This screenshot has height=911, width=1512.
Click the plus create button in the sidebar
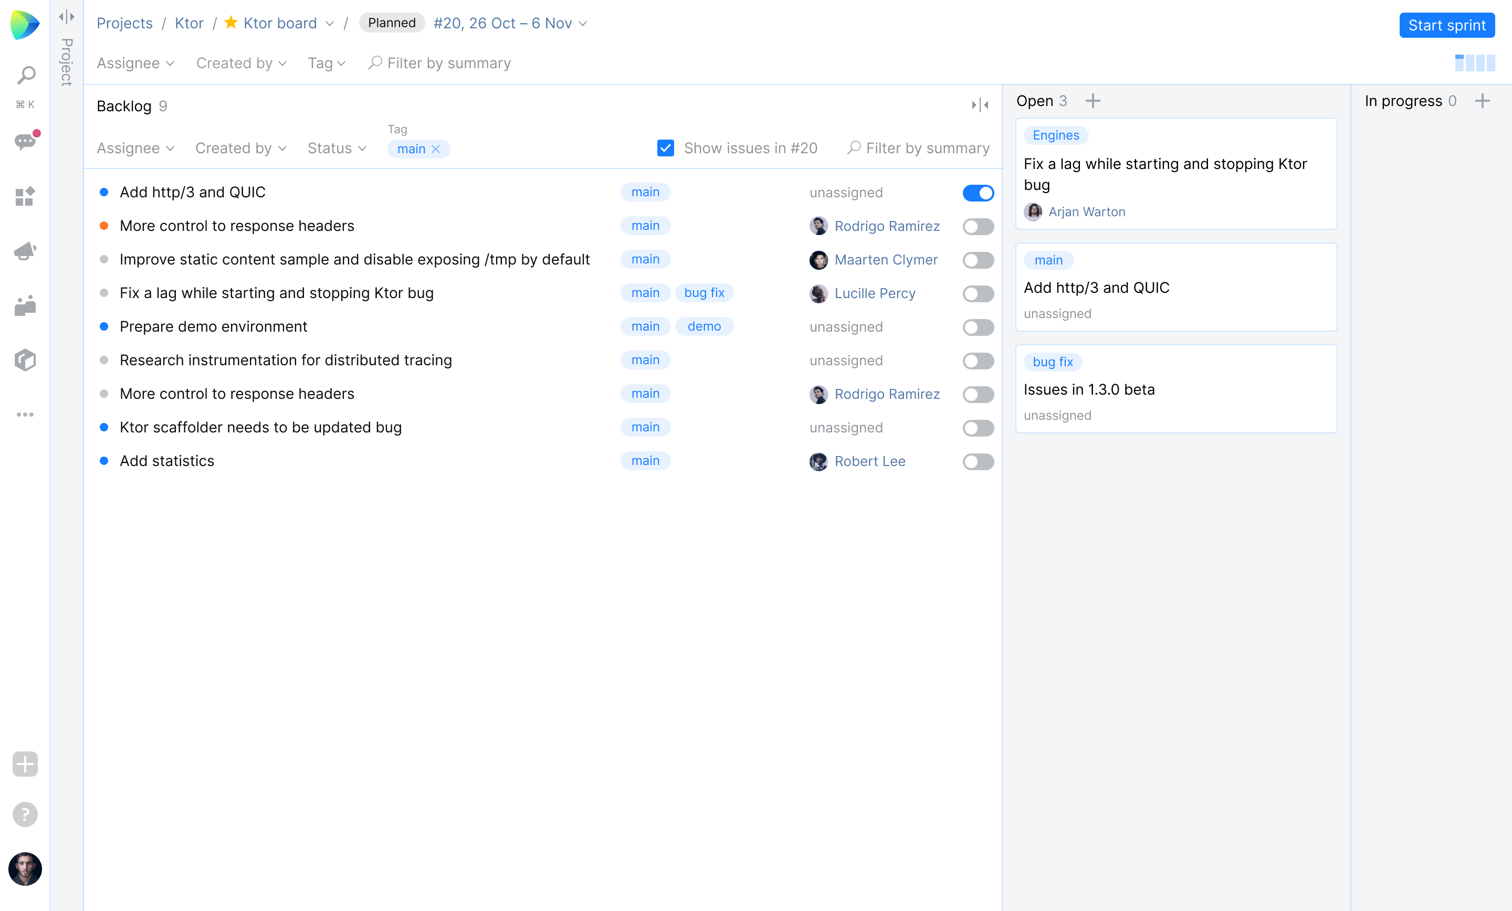click(x=25, y=765)
